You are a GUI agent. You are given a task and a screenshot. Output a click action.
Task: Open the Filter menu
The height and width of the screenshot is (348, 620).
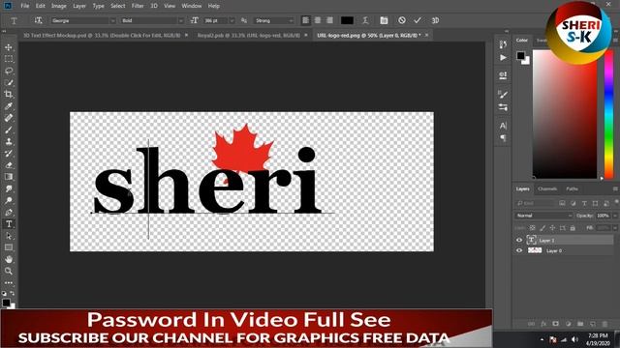tap(138, 6)
